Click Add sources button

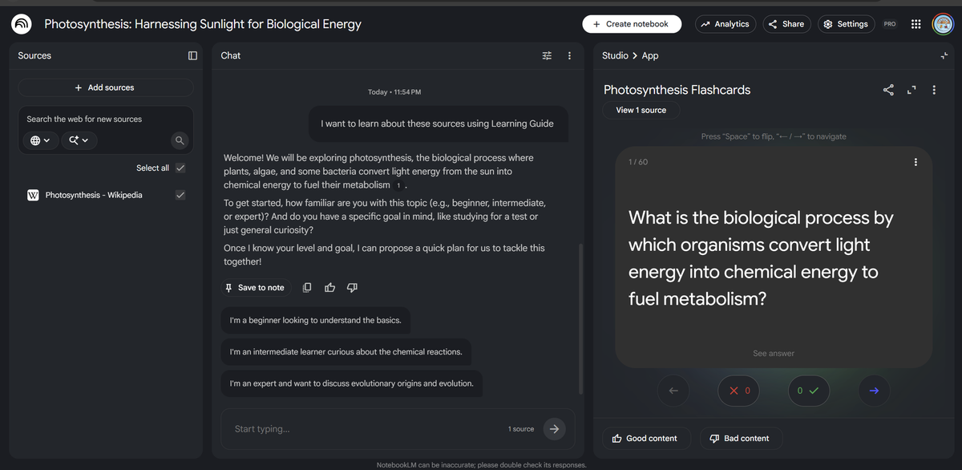coord(105,87)
